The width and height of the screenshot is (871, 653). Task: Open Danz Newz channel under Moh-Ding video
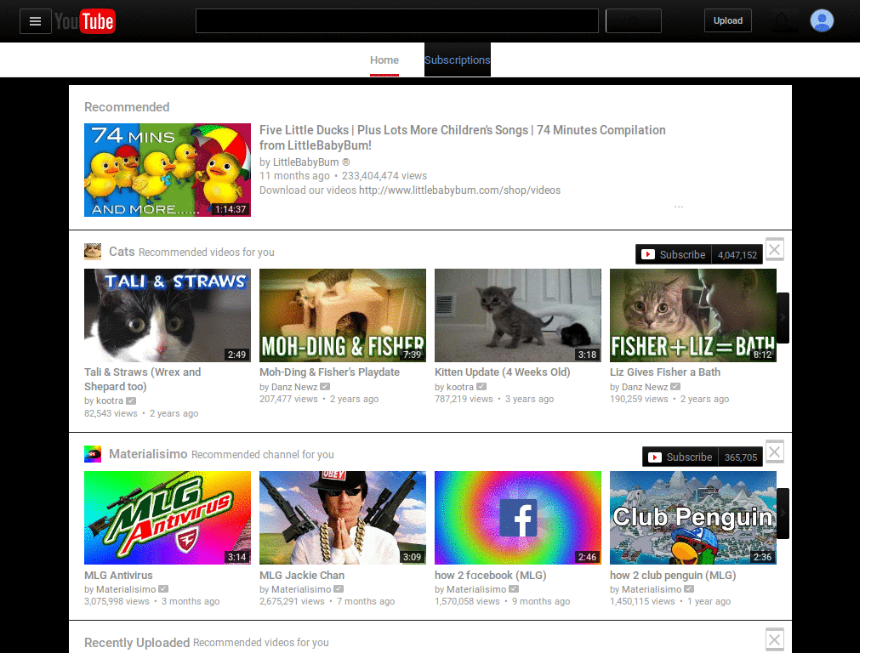click(294, 387)
